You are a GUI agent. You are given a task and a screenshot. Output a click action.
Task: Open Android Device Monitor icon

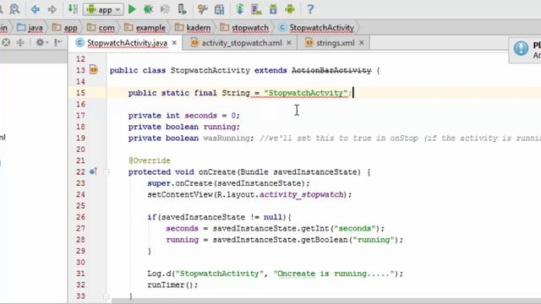point(290,9)
